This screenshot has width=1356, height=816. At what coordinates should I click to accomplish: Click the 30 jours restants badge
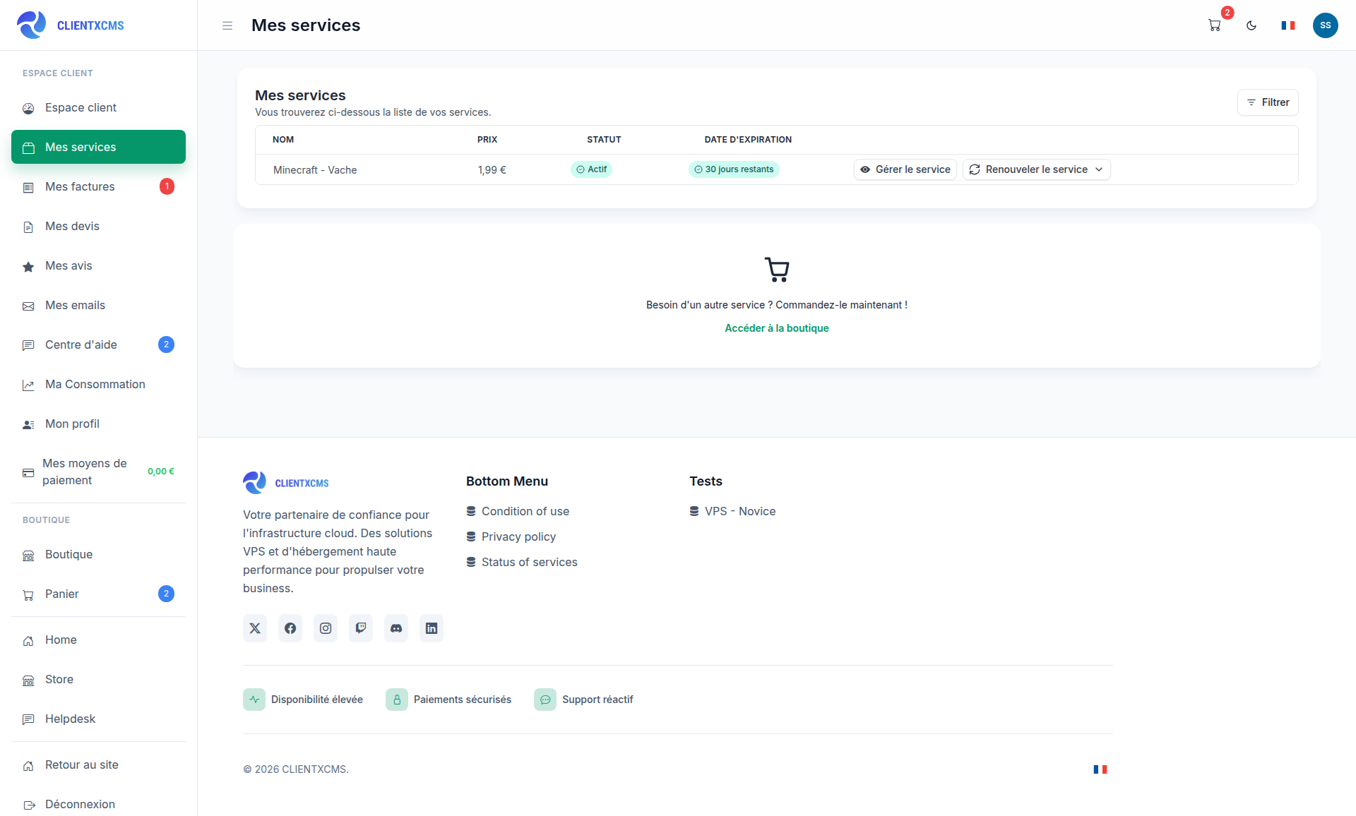[x=734, y=169]
